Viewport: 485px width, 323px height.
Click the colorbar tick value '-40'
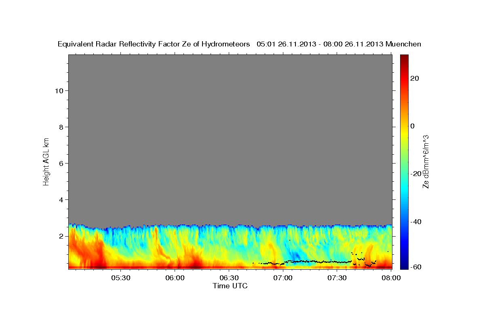(415, 222)
